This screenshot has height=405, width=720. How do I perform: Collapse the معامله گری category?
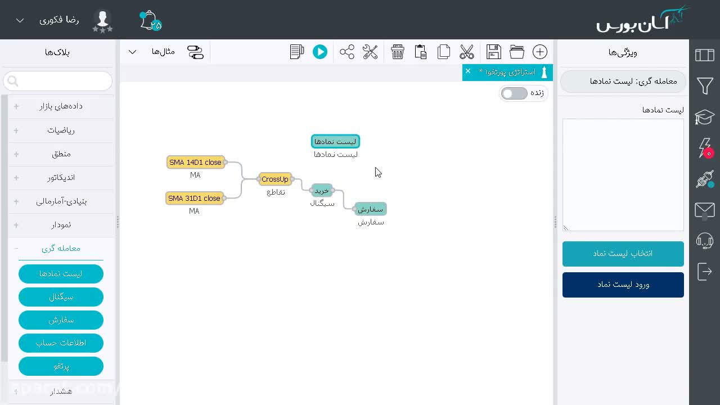[x=61, y=248]
